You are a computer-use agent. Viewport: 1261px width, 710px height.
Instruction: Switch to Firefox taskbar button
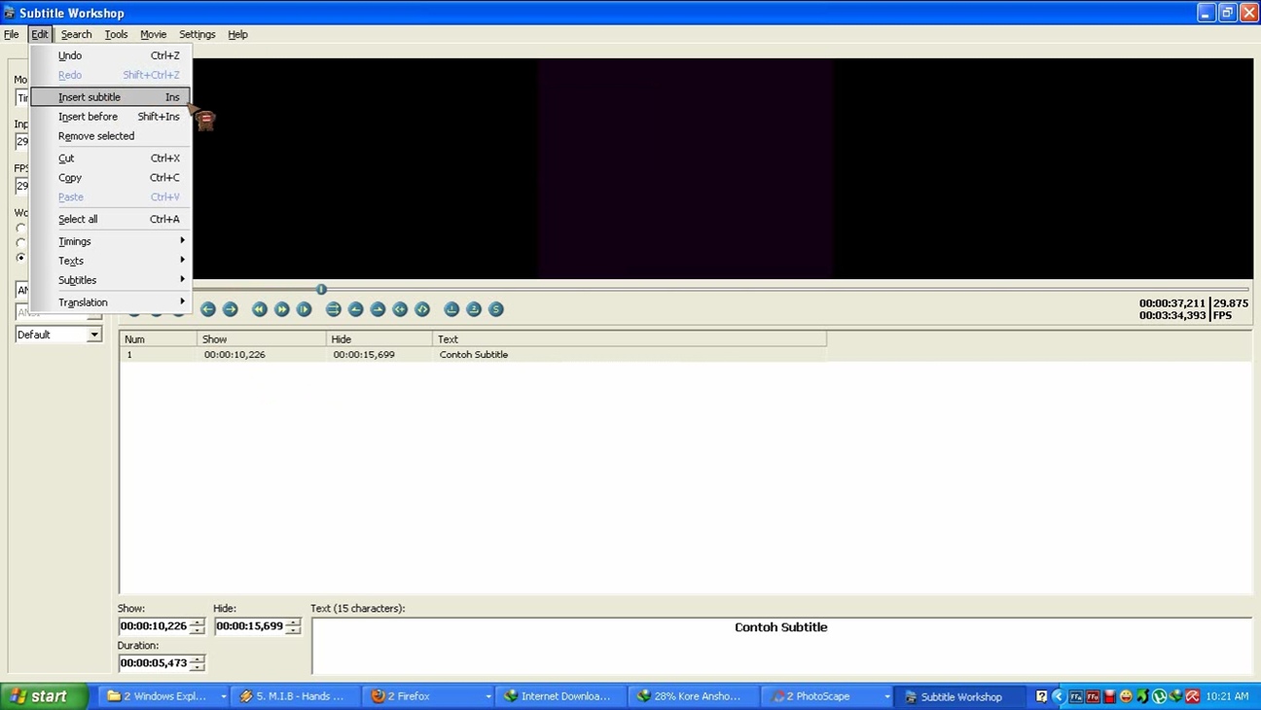click(429, 696)
